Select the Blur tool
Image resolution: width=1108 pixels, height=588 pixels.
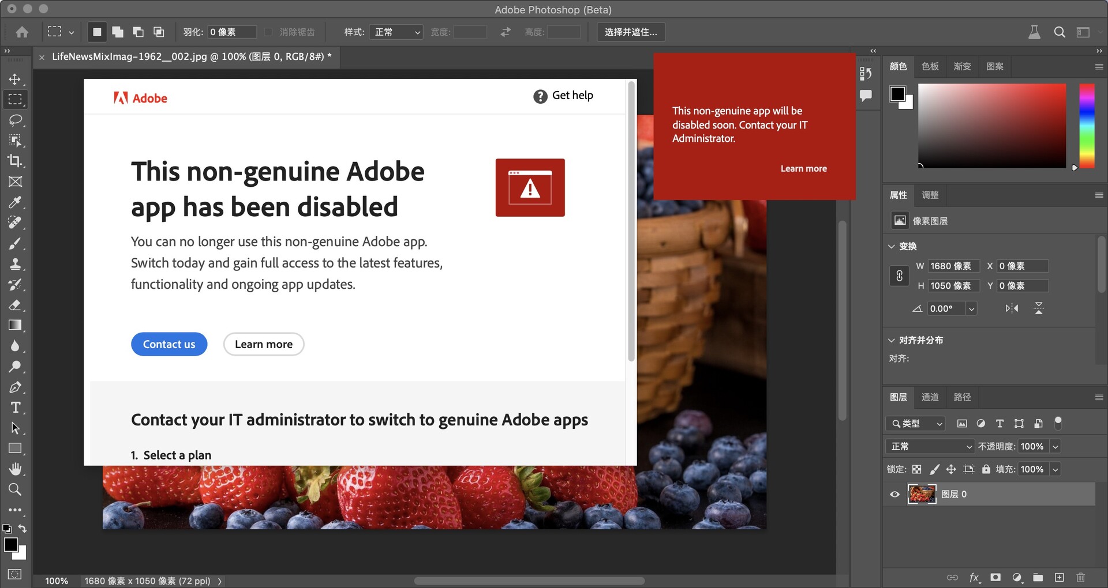(15, 346)
